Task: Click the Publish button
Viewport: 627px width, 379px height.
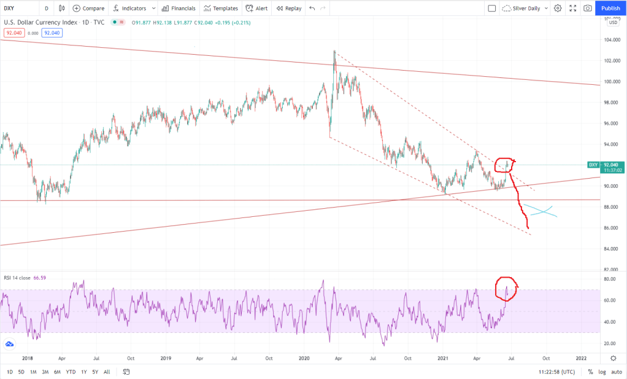Action: coord(610,9)
